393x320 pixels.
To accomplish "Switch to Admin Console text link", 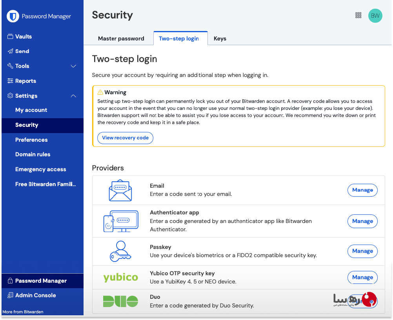I will [36, 295].
